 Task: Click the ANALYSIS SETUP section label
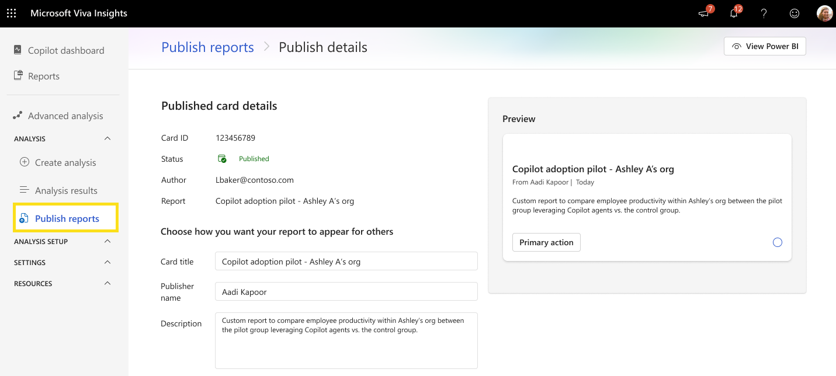[x=41, y=242]
